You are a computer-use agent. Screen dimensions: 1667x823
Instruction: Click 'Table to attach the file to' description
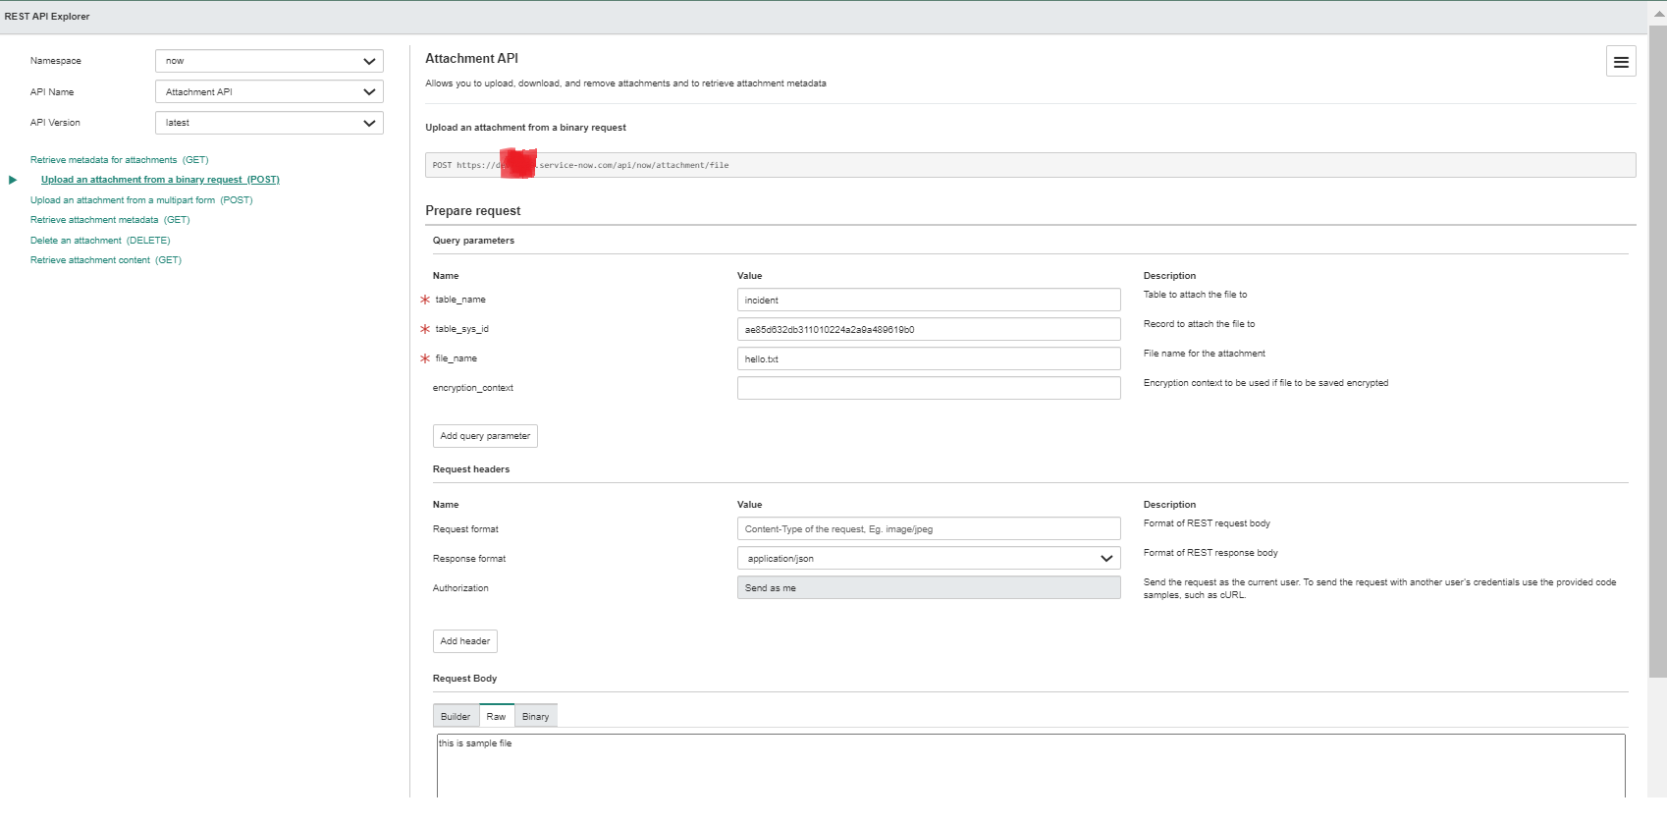(x=1196, y=295)
